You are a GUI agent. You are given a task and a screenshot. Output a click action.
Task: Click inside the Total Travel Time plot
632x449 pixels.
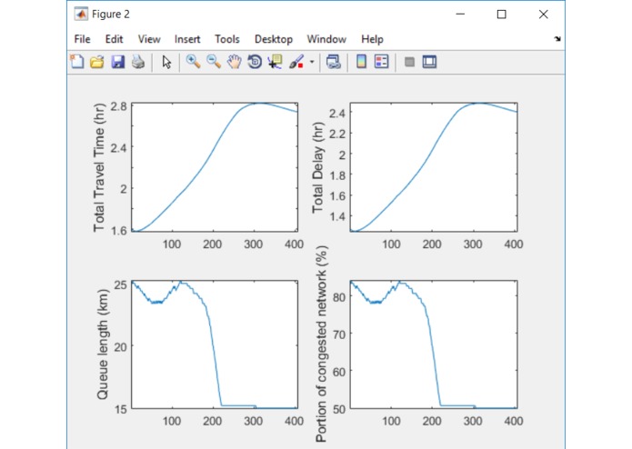(x=215, y=167)
